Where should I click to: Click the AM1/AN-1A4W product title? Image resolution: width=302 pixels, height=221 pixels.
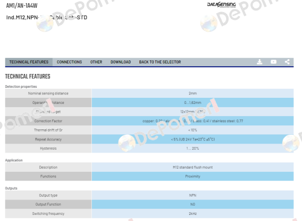point(22,6)
